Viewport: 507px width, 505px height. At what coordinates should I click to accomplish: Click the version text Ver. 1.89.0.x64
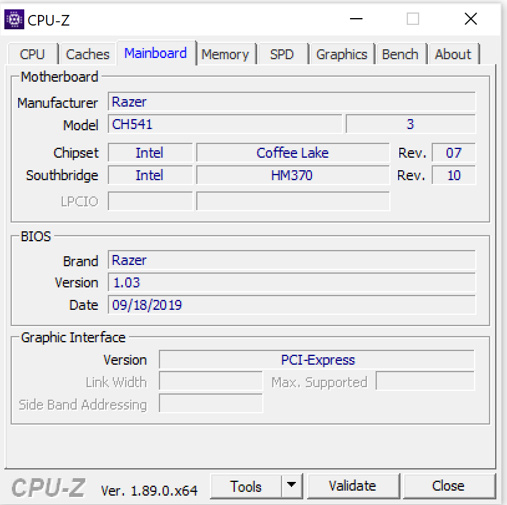click(x=149, y=491)
